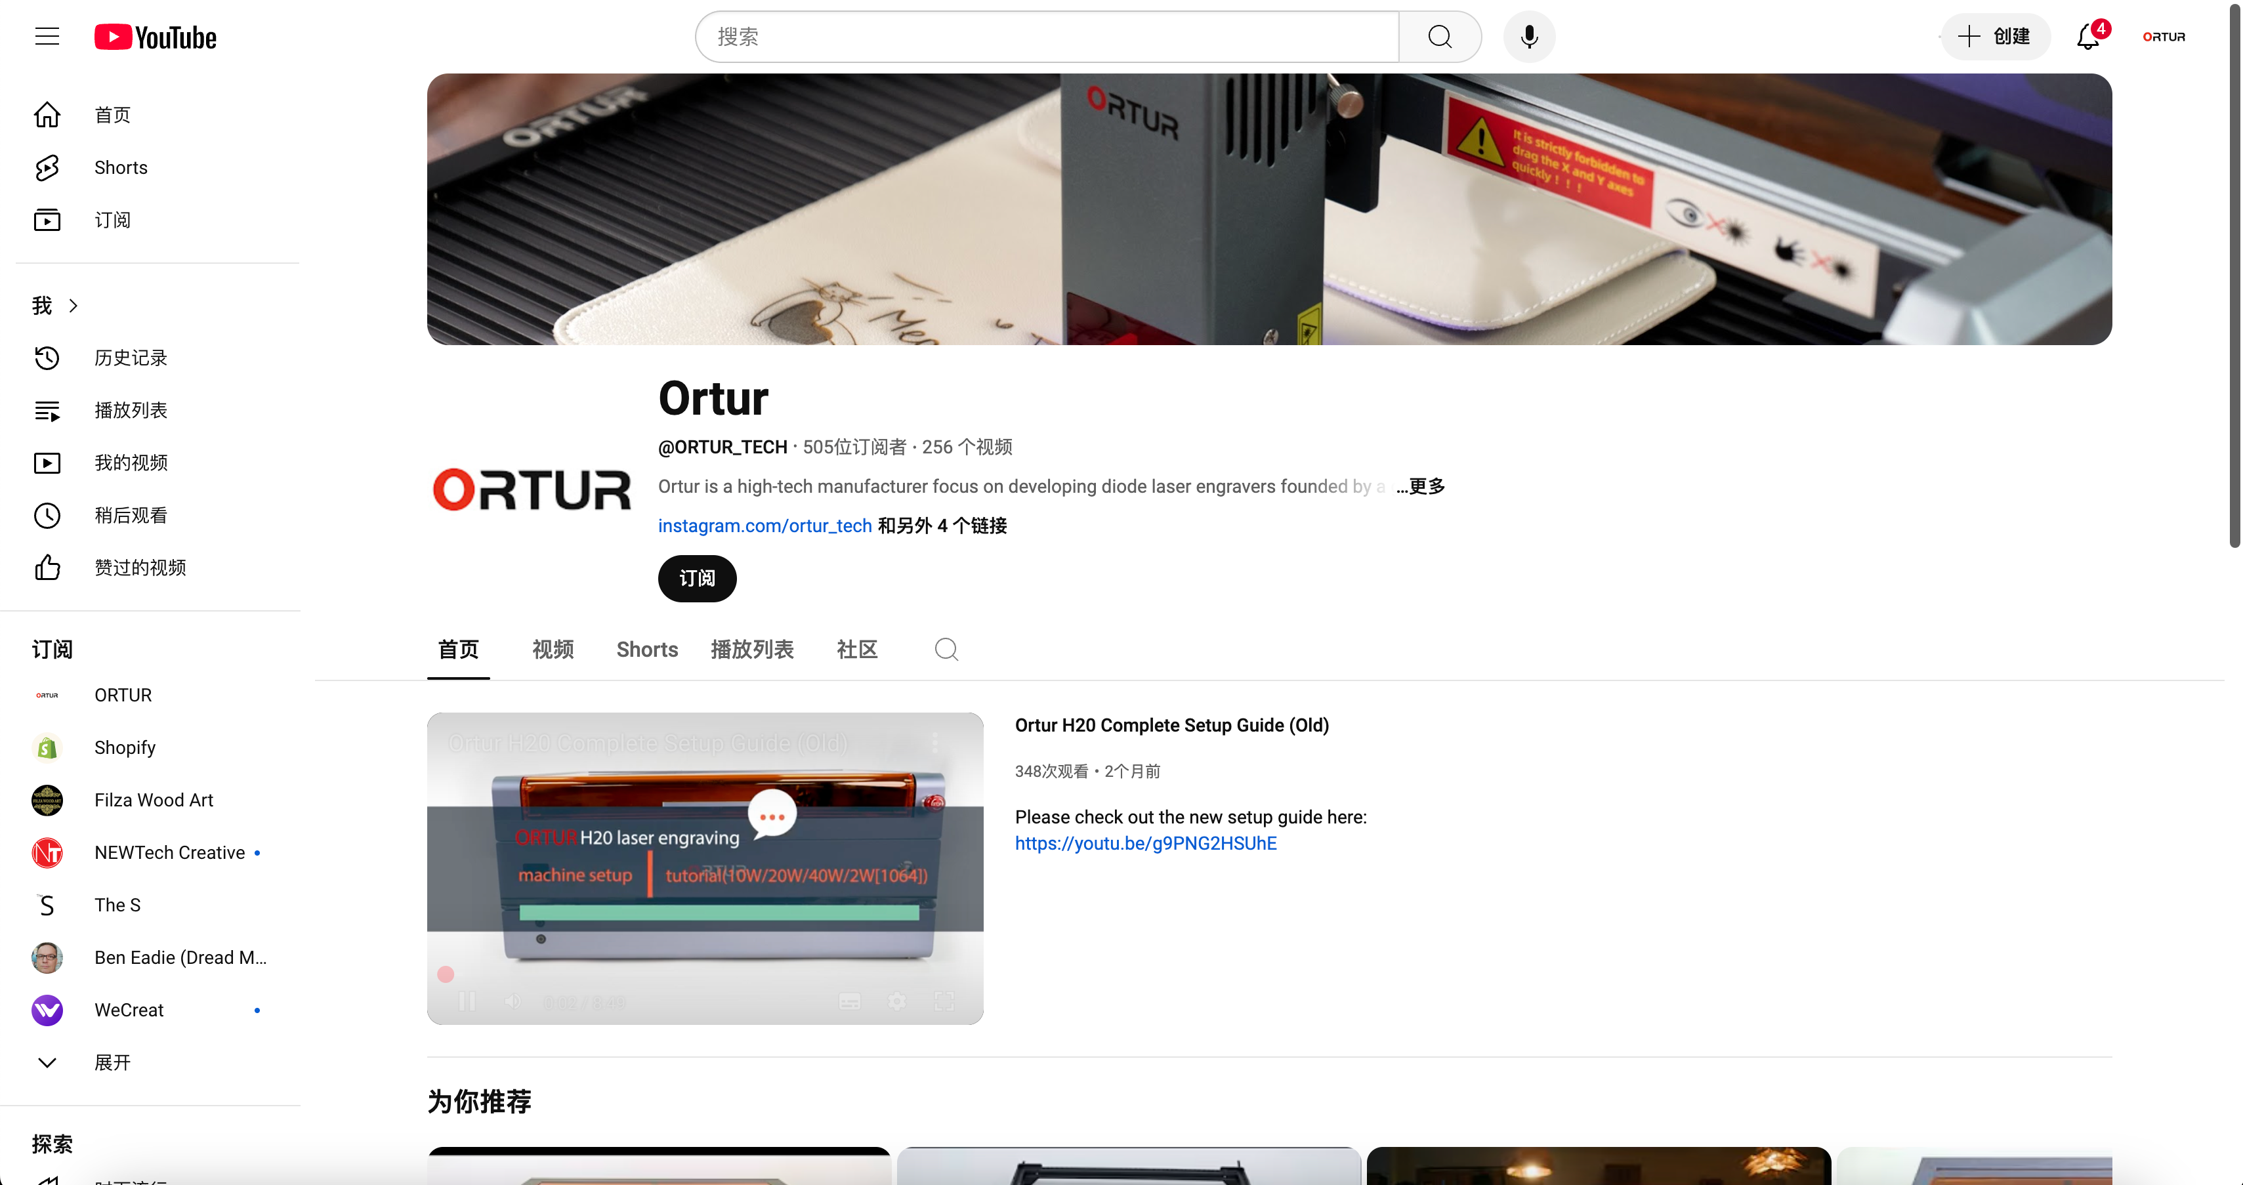This screenshot has width=2243, height=1185.
Task: Open notifications bell with 4 badge
Action: (2089, 37)
